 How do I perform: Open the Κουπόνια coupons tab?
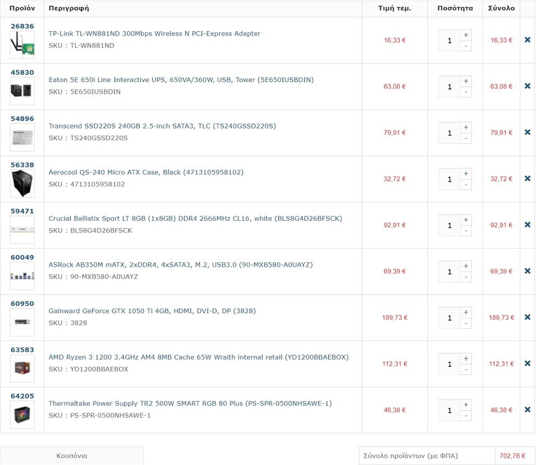tap(72, 456)
